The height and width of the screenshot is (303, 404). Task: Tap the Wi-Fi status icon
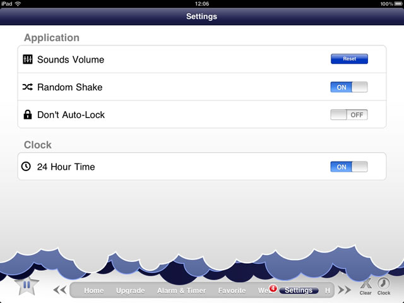click(18, 4)
